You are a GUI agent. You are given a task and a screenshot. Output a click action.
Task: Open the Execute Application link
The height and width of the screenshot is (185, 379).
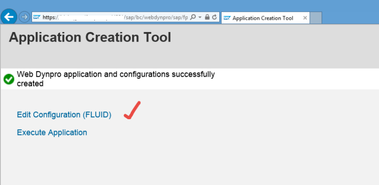pyautogui.click(x=52, y=133)
